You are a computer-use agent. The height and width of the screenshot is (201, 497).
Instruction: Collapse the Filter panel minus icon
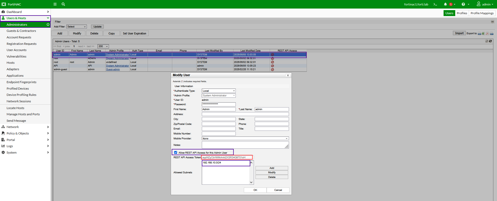pos(492,22)
